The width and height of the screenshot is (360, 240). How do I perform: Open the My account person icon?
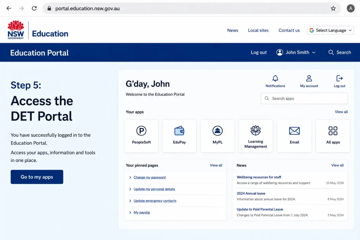309,78
